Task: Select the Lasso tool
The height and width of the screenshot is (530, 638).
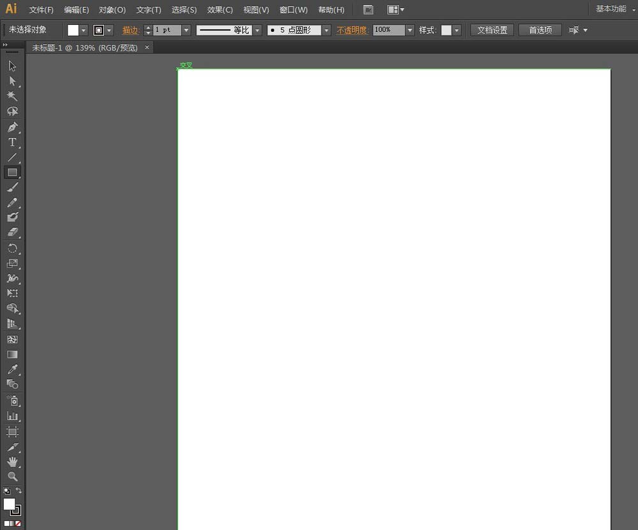Action: point(12,111)
